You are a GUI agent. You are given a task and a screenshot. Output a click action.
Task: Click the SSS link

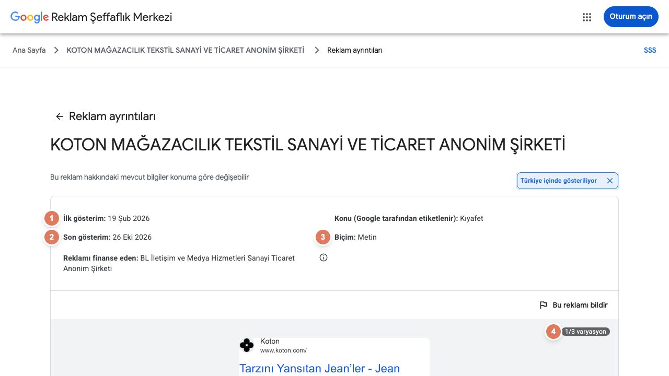pyautogui.click(x=650, y=51)
